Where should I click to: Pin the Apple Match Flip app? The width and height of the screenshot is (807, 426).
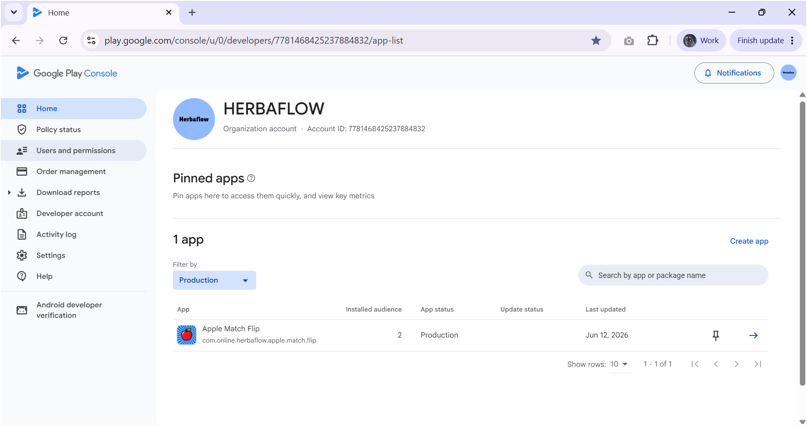pos(716,335)
